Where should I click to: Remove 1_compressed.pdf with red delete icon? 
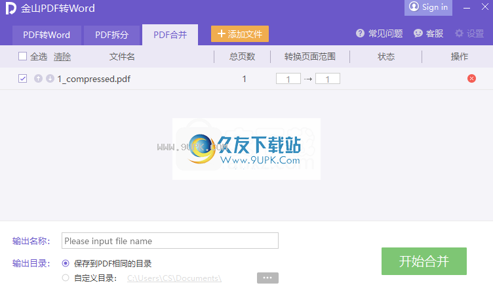(471, 78)
